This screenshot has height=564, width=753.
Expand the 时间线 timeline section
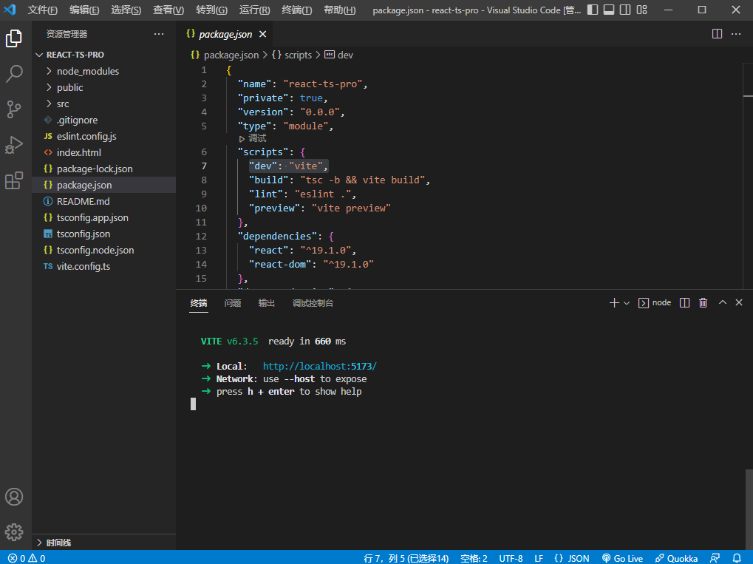point(103,543)
